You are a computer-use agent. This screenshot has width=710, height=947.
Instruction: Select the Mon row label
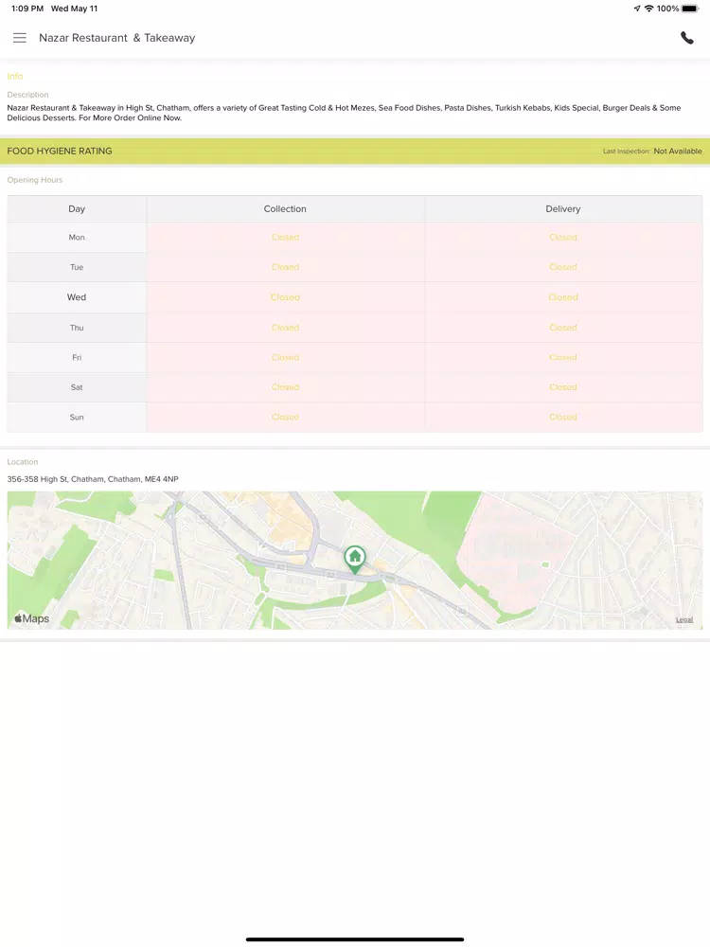(77, 238)
